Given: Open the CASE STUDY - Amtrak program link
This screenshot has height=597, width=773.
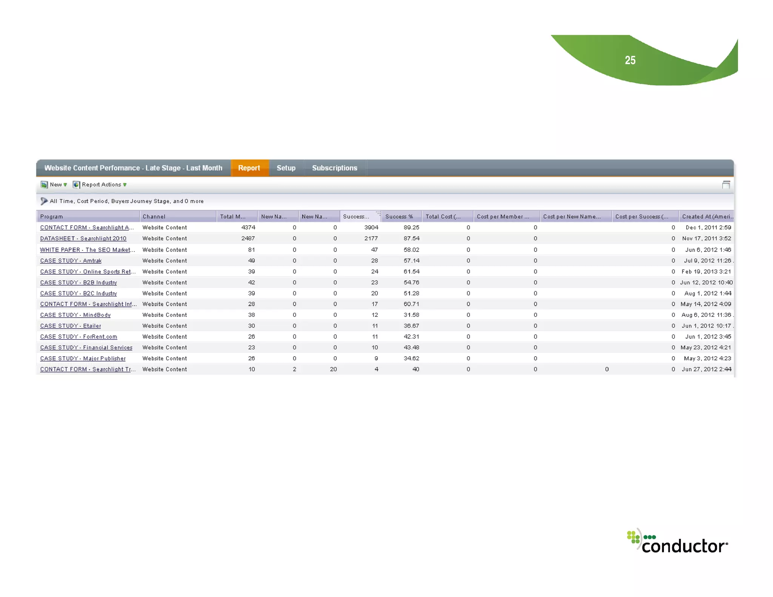Looking at the screenshot, I should click(x=71, y=261).
